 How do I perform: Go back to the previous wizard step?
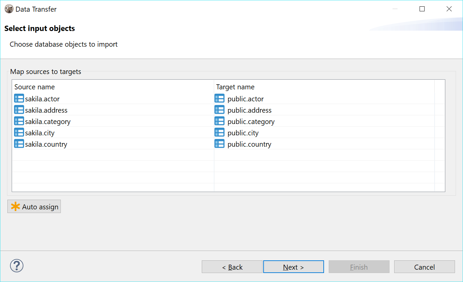(x=232, y=267)
